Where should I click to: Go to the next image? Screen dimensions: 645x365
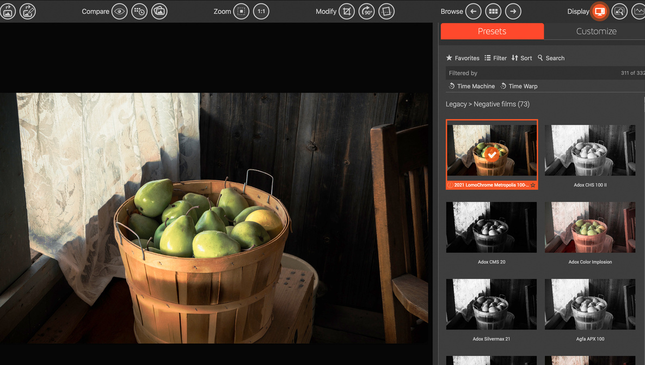pyautogui.click(x=513, y=11)
